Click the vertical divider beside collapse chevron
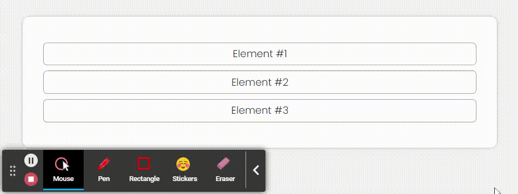The height and width of the screenshot is (194, 518). [x=246, y=170]
